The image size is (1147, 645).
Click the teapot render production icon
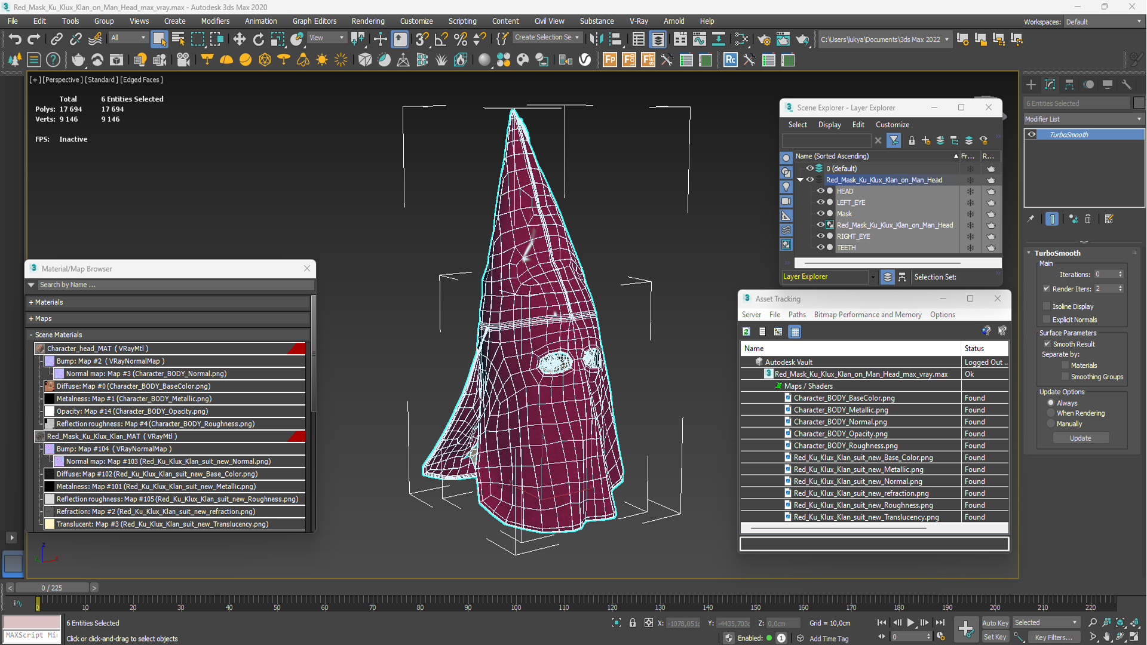[x=802, y=39]
